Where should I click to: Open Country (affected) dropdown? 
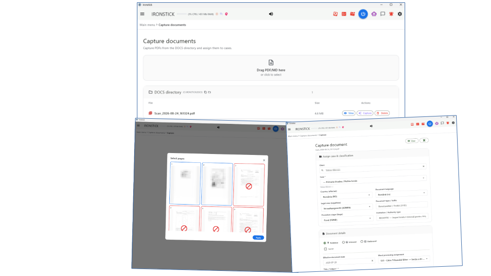click(x=346, y=196)
